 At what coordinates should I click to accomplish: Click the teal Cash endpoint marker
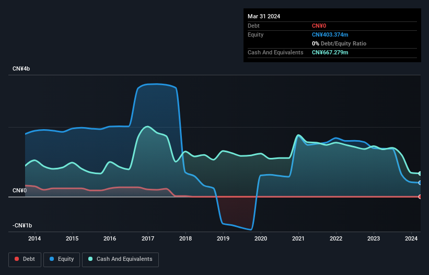(420, 174)
